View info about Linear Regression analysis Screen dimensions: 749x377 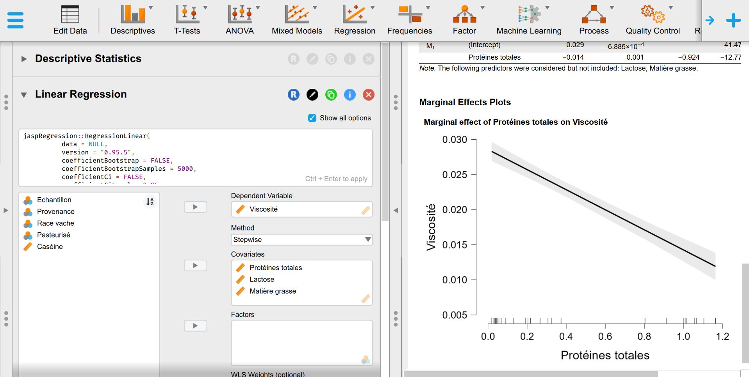[350, 95]
